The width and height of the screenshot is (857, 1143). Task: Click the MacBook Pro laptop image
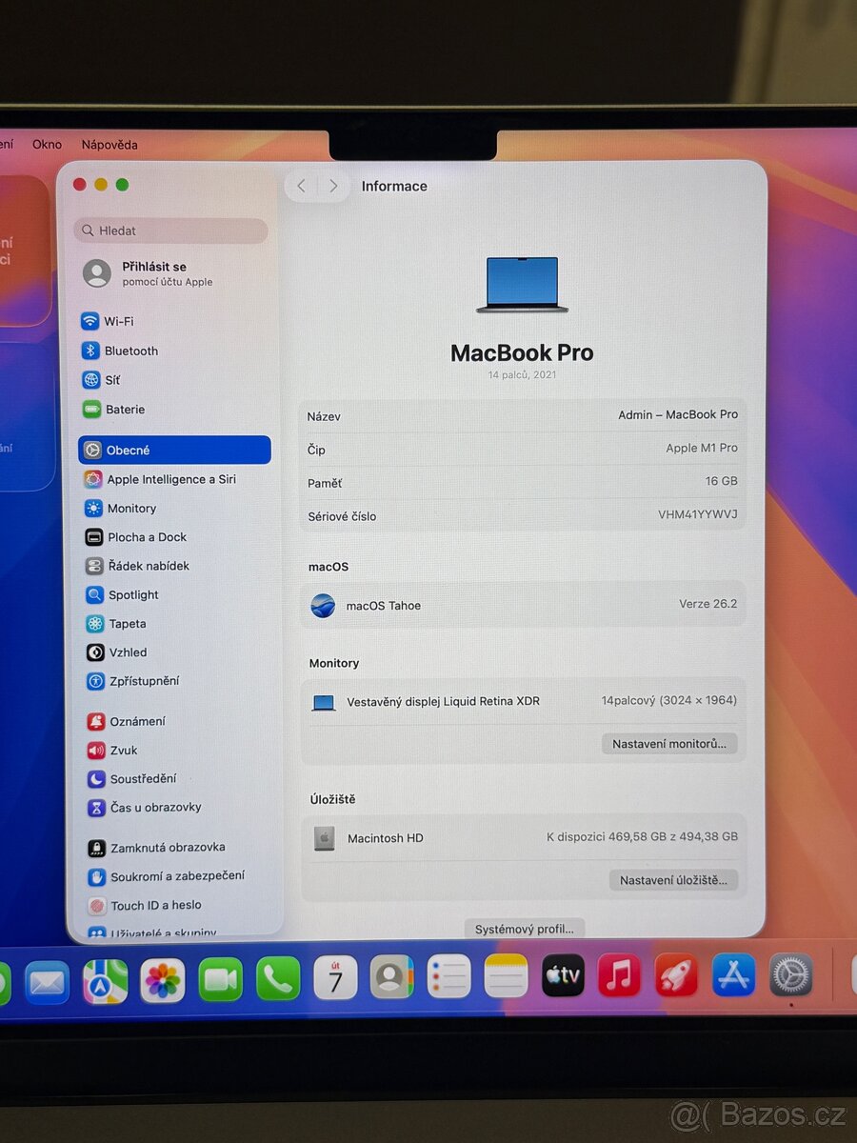[522, 285]
